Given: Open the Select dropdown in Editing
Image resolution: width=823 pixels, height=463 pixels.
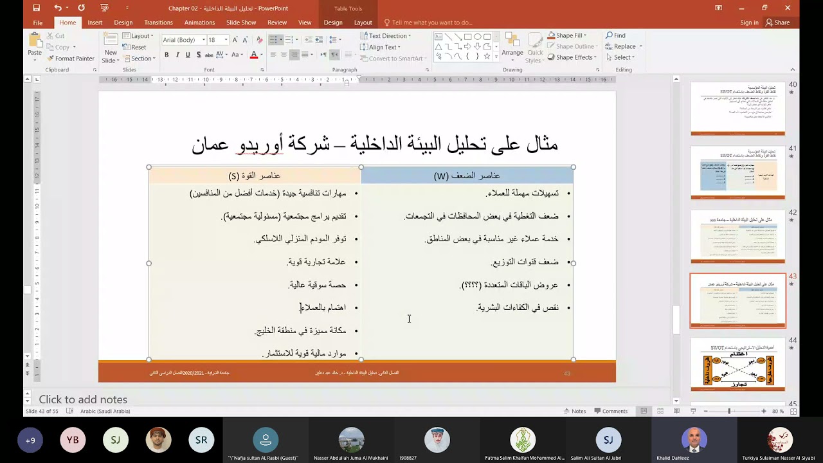Looking at the screenshot, I should (x=620, y=57).
